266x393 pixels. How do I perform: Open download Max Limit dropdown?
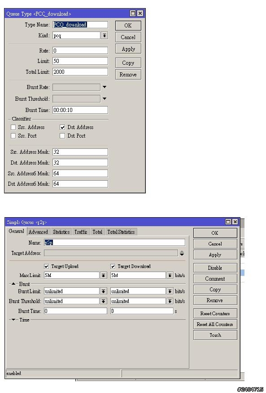pyautogui.click(x=170, y=276)
